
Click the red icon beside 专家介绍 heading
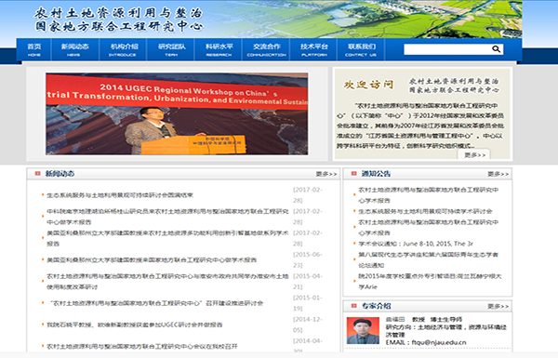353,306
